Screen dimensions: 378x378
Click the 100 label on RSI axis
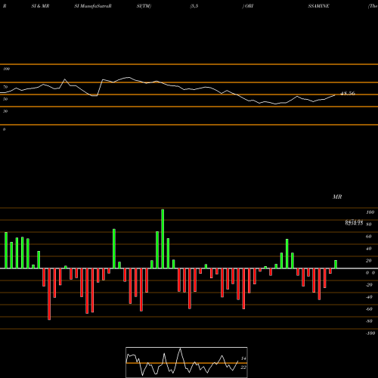point(6,69)
